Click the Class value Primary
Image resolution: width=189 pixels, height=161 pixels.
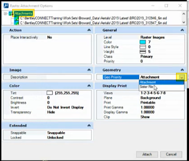146,57
